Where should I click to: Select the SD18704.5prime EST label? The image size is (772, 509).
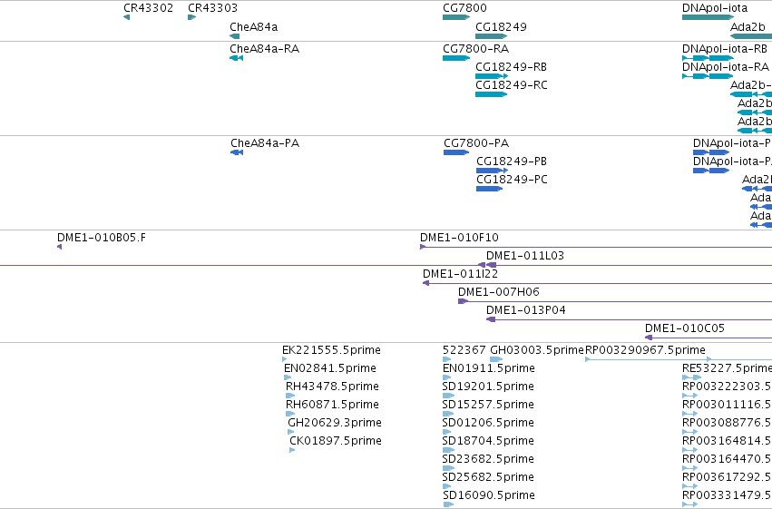[488, 442]
